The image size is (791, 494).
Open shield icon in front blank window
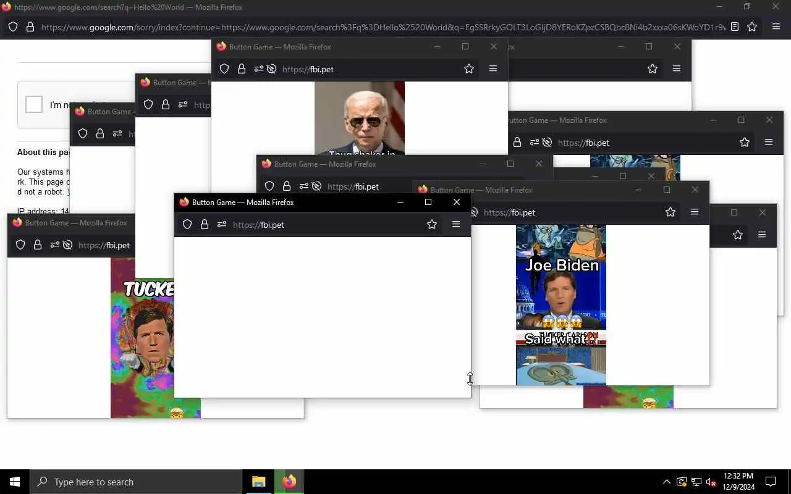click(x=187, y=225)
